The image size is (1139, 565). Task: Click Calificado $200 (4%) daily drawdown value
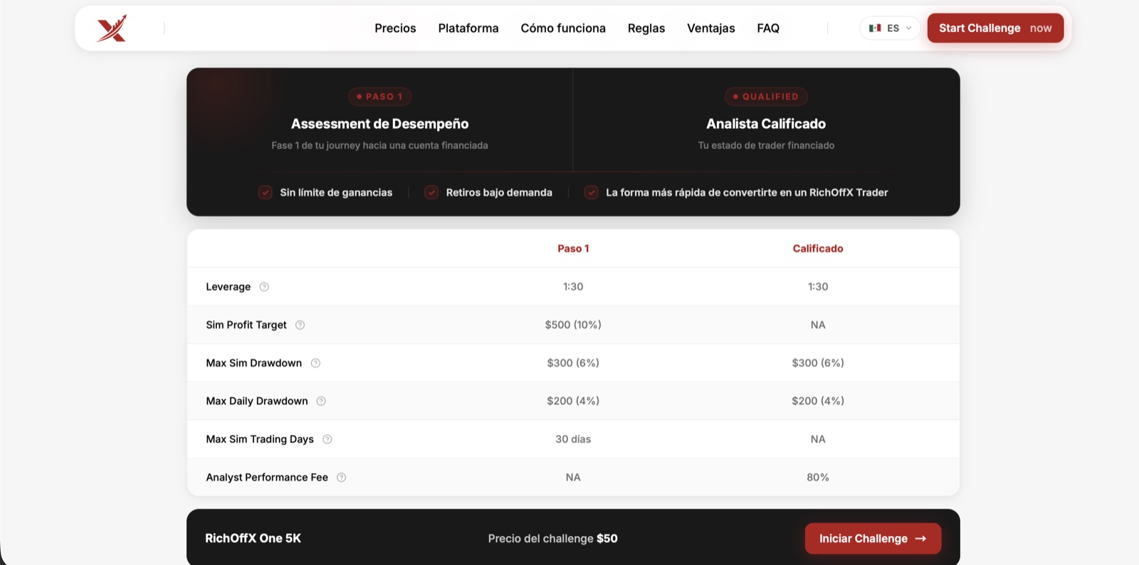(x=818, y=402)
